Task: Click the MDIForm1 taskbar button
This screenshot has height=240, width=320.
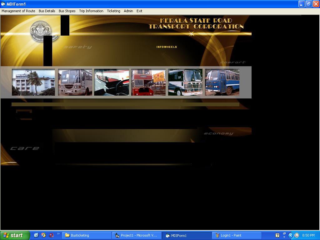Action: [187, 235]
